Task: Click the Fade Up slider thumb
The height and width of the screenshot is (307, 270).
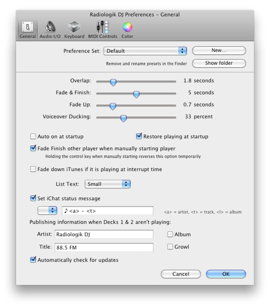Action: [x=113, y=106]
